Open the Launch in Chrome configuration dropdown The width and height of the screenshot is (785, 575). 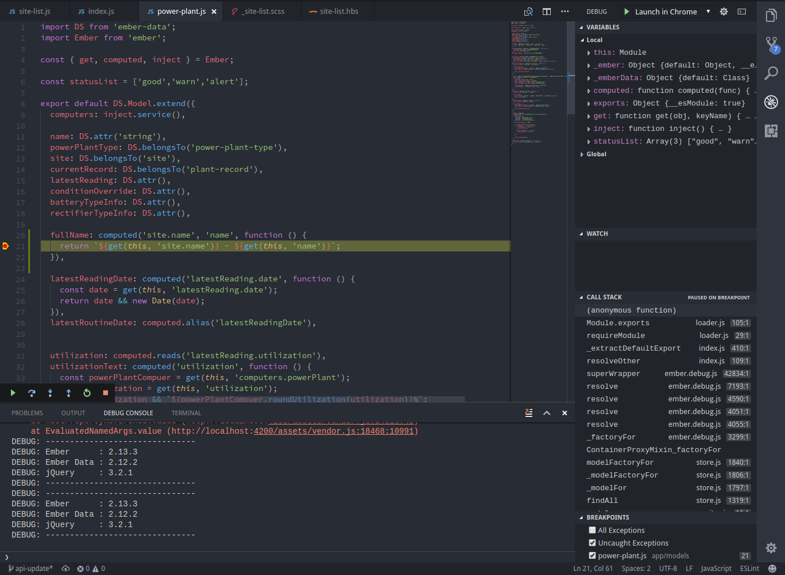pos(673,12)
